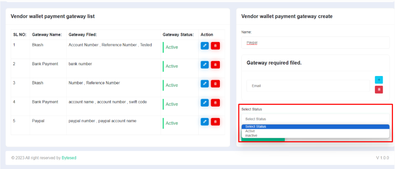Edit Bkash gateway with Number, Reference Number
395x169 pixels.
pyautogui.click(x=204, y=84)
